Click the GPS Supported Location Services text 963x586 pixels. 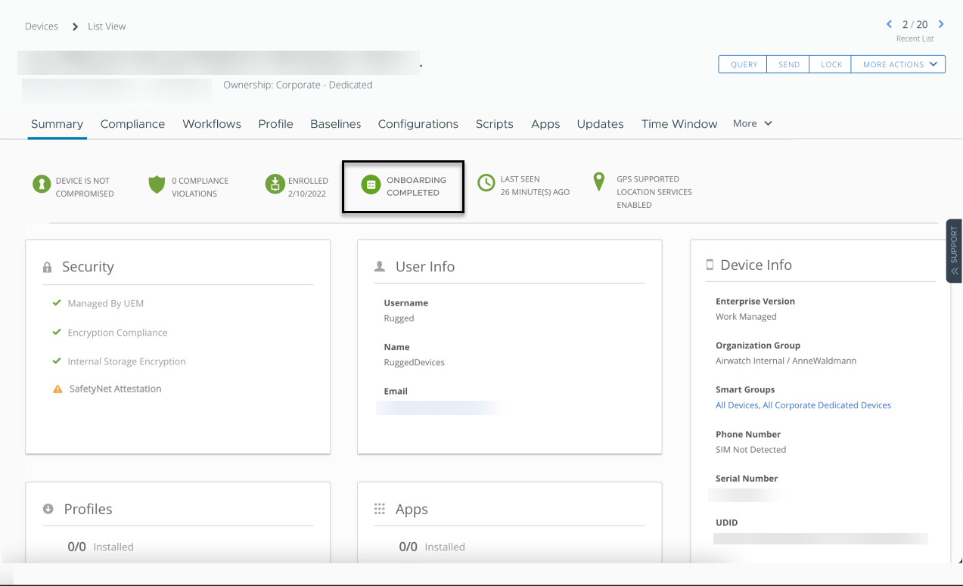654,192
